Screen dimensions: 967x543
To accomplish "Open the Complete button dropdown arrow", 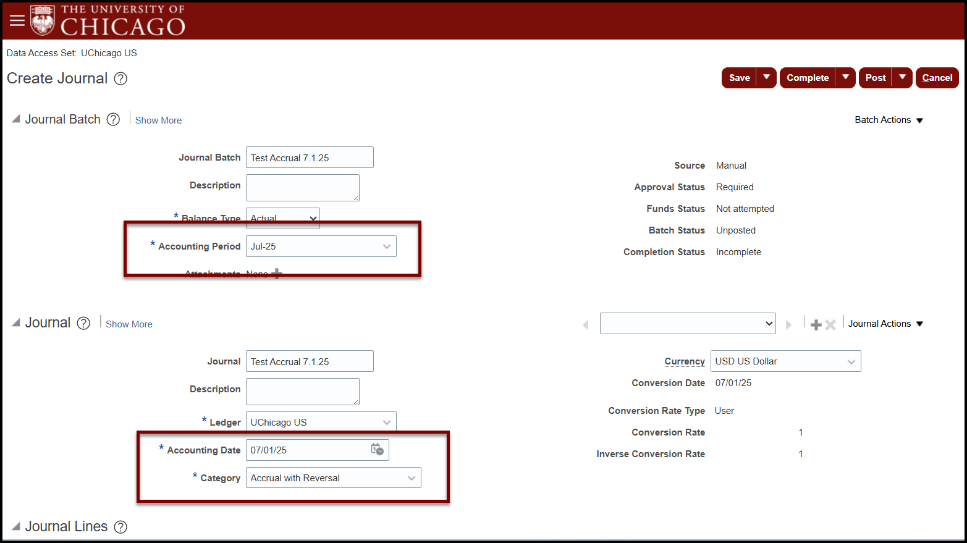I will (846, 78).
